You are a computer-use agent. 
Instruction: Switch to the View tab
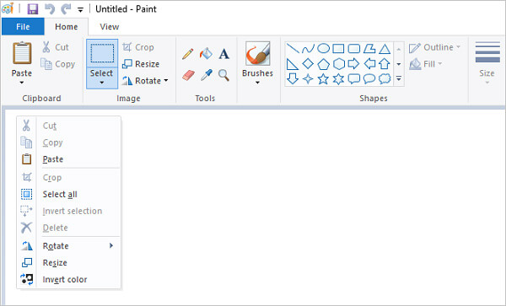pyautogui.click(x=110, y=26)
